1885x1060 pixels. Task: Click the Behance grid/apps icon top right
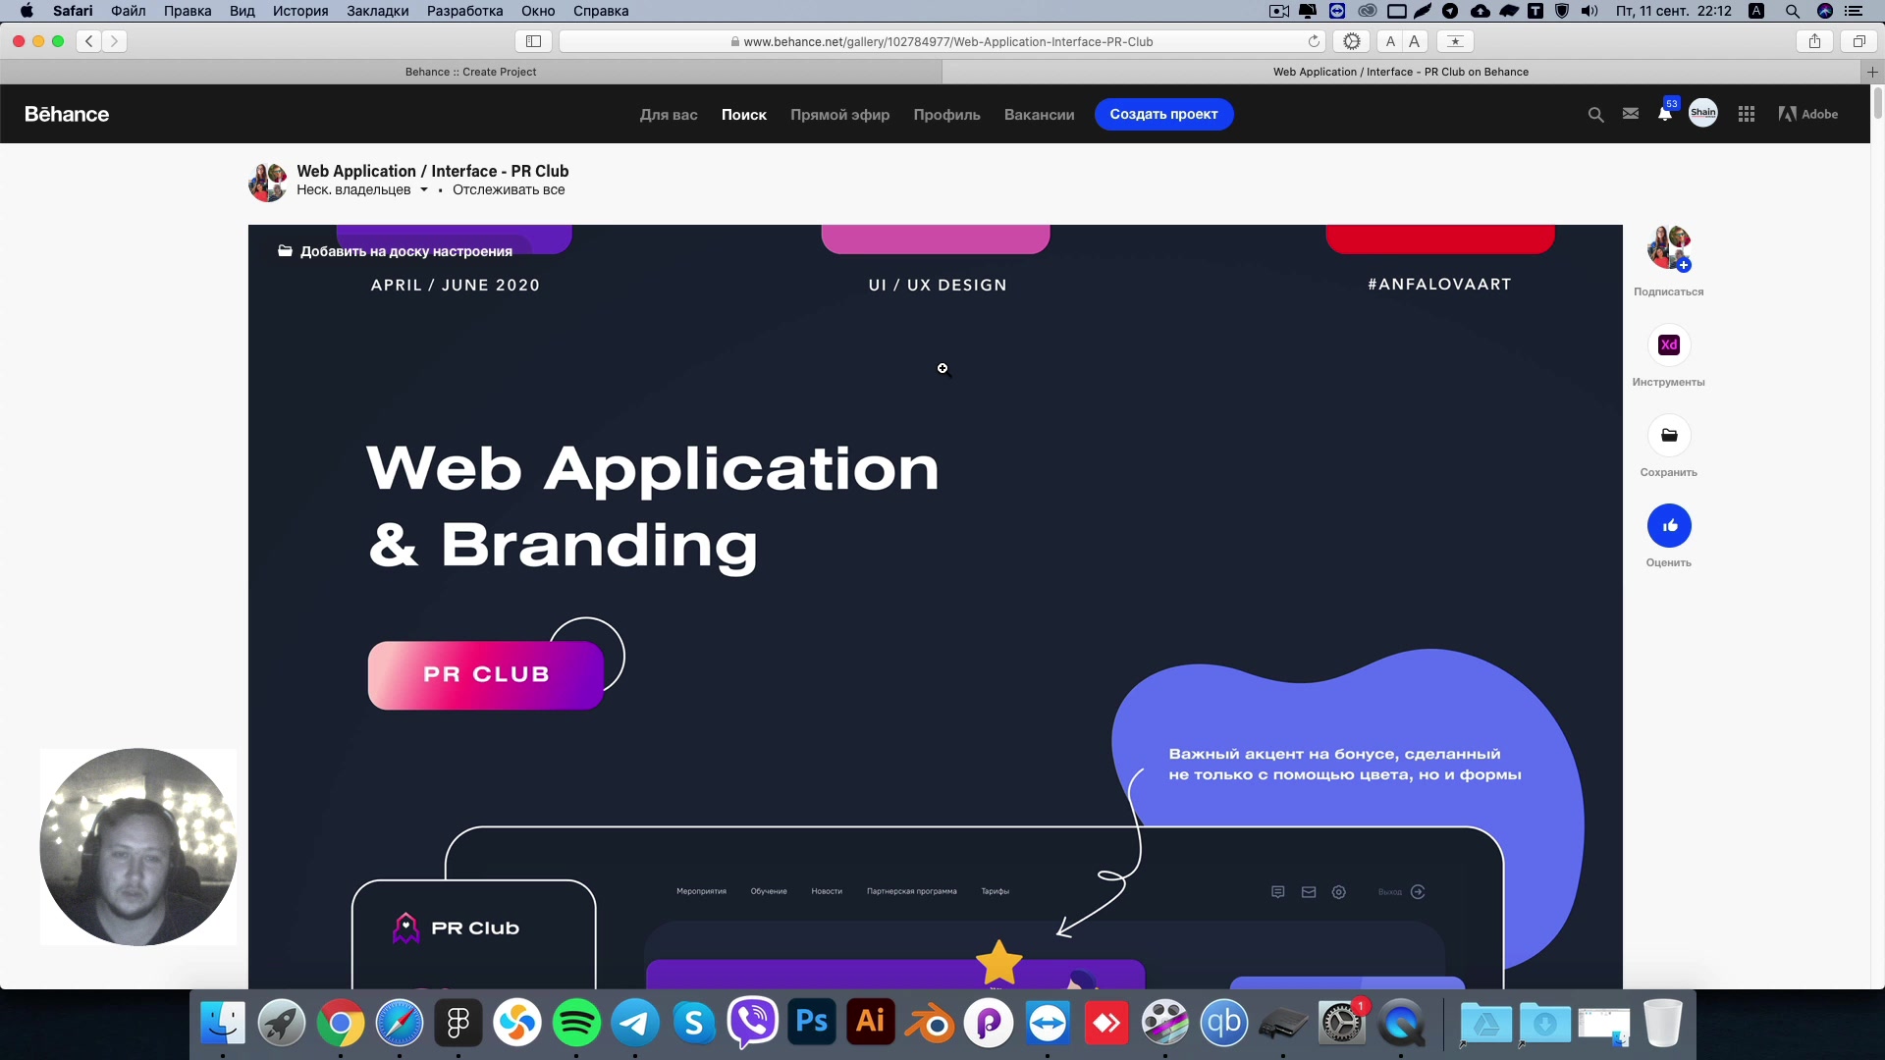[x=1746, y=114]
